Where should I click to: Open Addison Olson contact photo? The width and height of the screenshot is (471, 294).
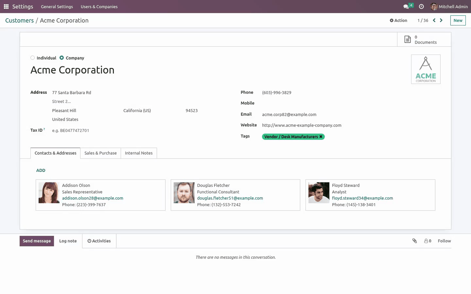[49, 193]
